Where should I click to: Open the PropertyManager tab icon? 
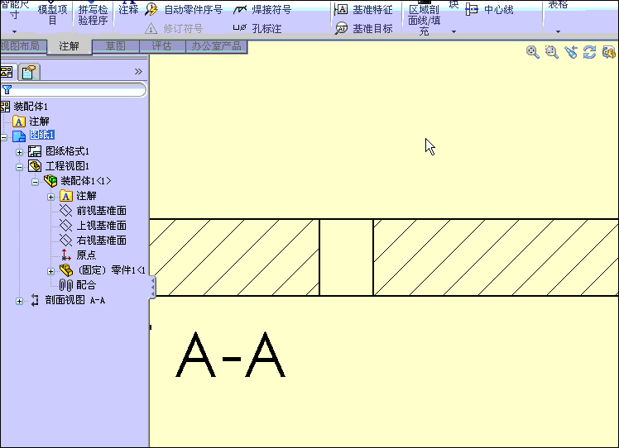pyautogui.click(x=29, y=72)
